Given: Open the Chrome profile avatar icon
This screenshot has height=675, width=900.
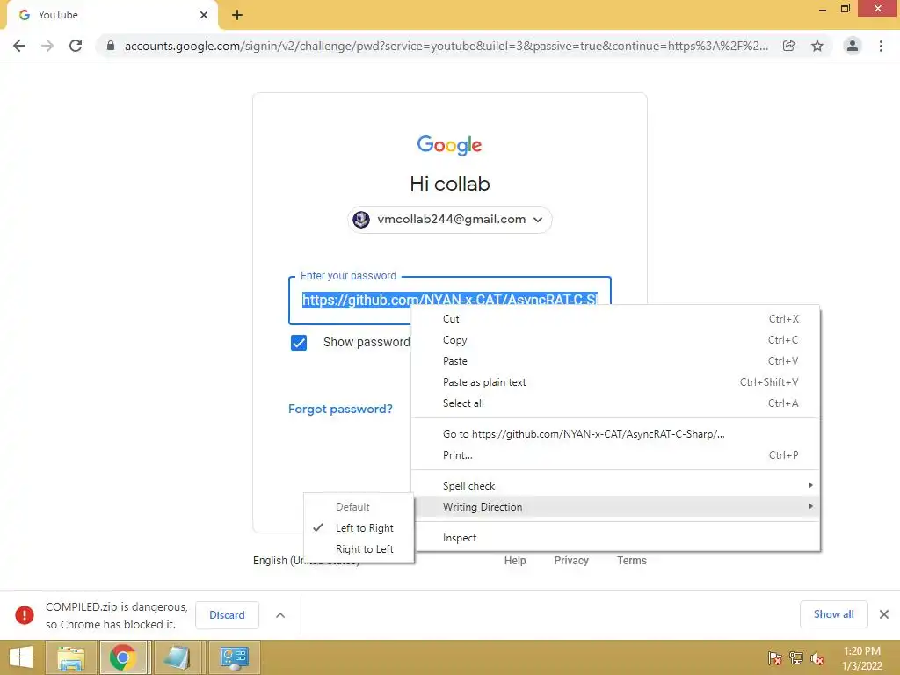Looking at the screenshot, I should [x=853, y=46].
